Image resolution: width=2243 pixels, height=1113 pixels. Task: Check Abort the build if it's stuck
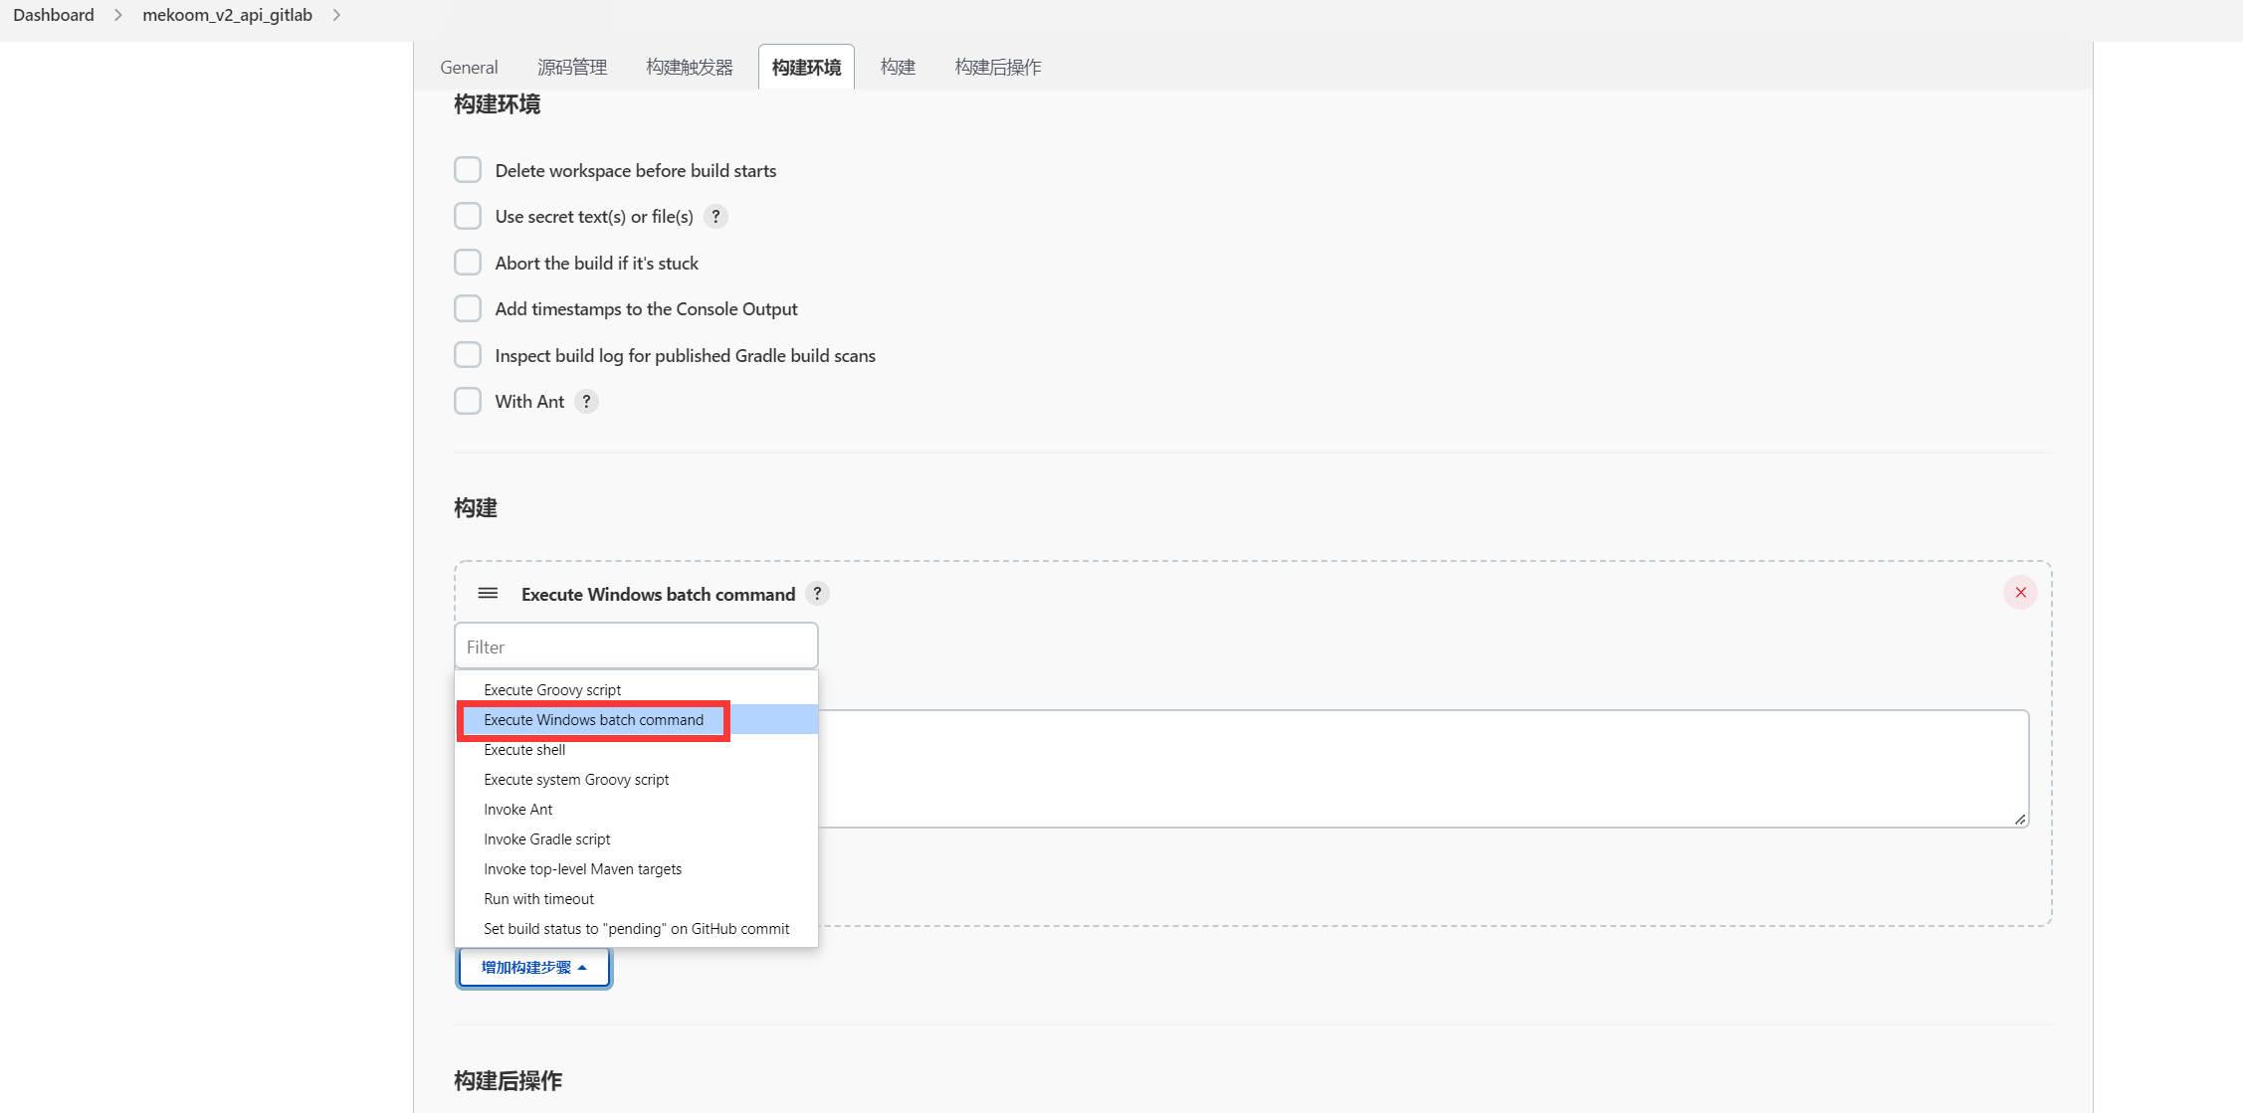click(x=468, y=263)
